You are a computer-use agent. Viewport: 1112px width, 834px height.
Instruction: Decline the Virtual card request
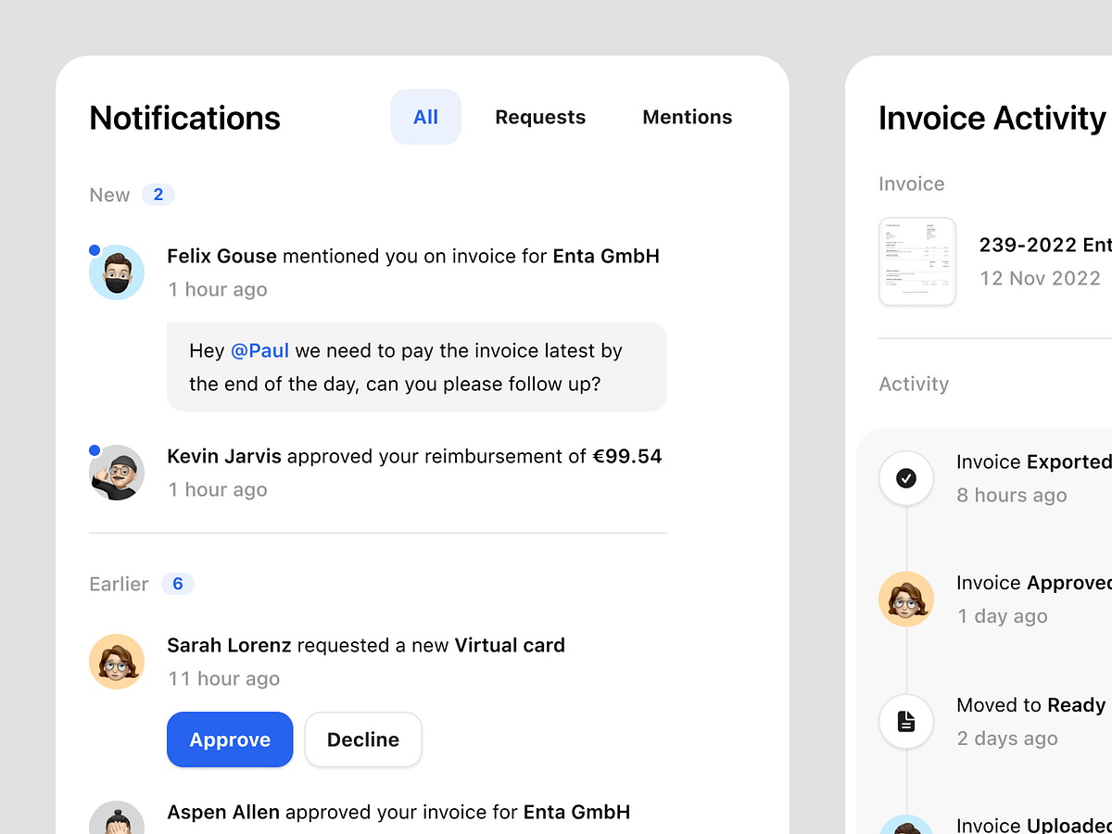tap(363, 739)
